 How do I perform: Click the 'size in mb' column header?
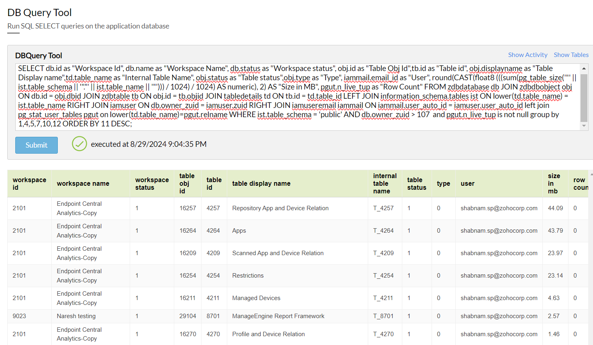[554, 184]
